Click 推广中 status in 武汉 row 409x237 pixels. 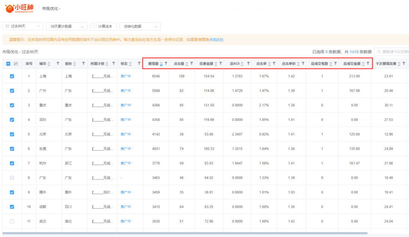(126, 221)
